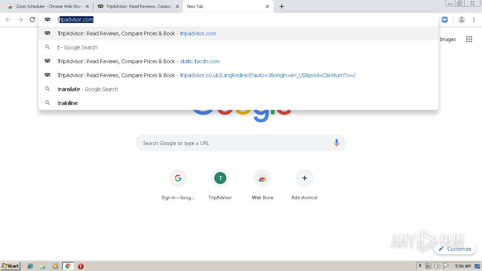Select the 'trainline' search suggestion
Image resolution: width=482 pixels, height=271 pixels.
pyautogui.click(x=239, y=103)
